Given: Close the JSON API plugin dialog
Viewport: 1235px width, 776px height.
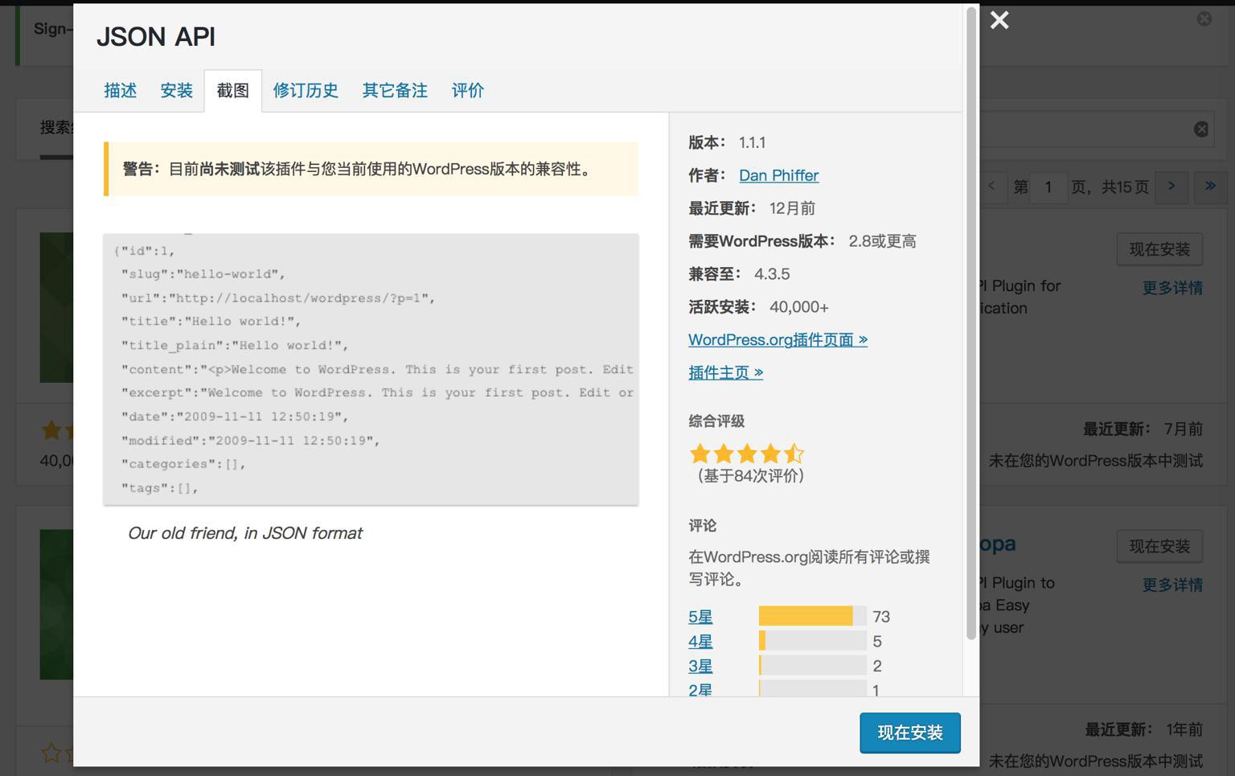Looking at the screenshot, I should pos(999,20).
